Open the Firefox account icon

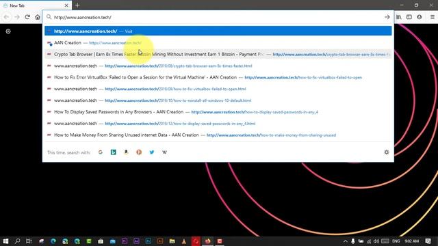(x=420, y=17)
